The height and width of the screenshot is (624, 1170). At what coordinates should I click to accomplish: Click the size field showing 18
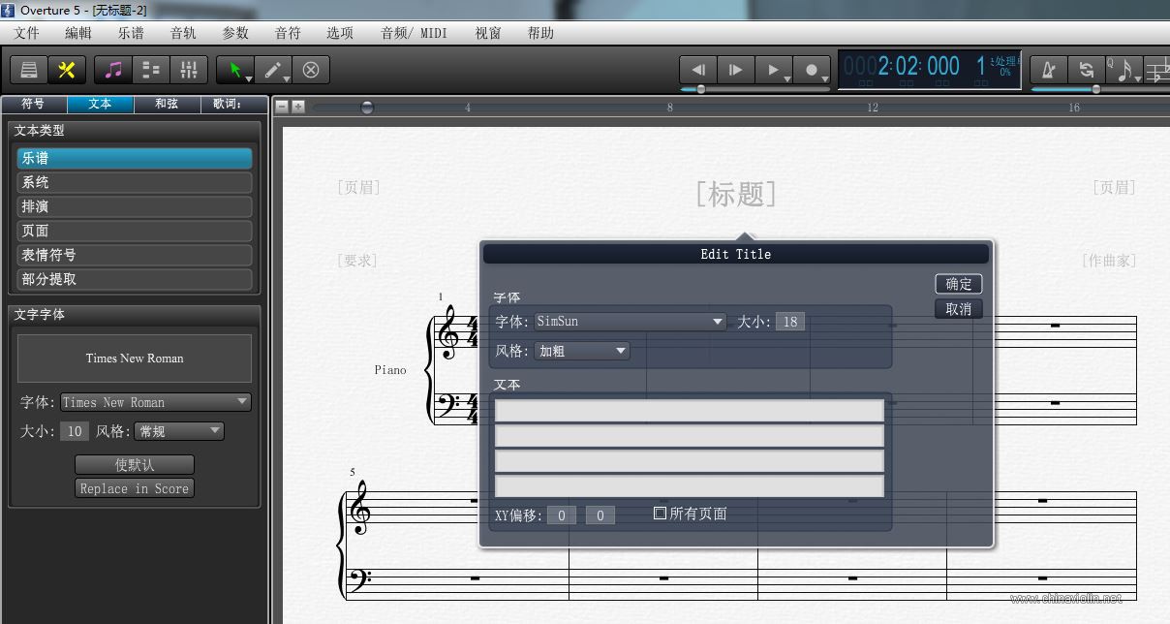(x=790, y=322)
